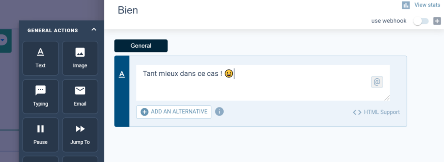Add an Image action block
The width and height of the screenshot is (444, 162).
point(80,58)
